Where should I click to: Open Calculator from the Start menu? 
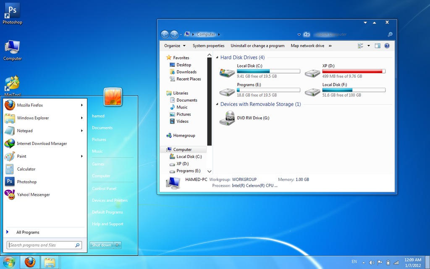[x=44, y=169]
